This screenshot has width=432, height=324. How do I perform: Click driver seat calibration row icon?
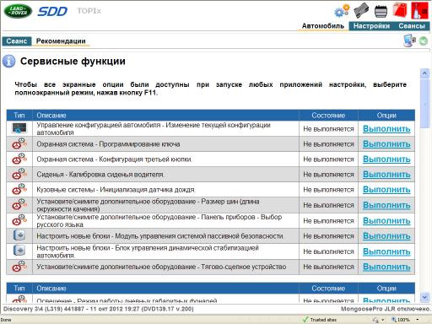pos(19,174)
